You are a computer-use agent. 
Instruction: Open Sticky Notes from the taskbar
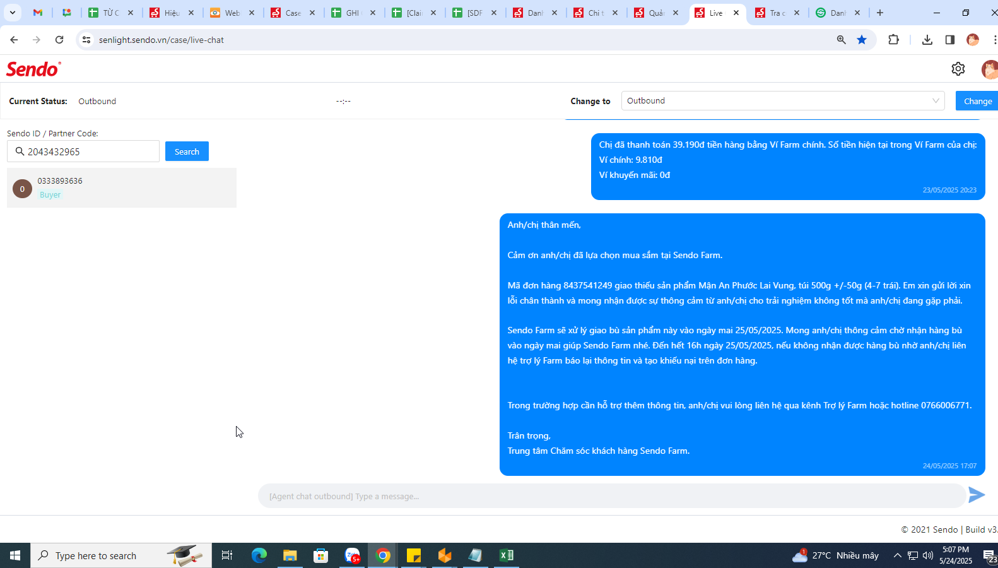pos(414,555)
